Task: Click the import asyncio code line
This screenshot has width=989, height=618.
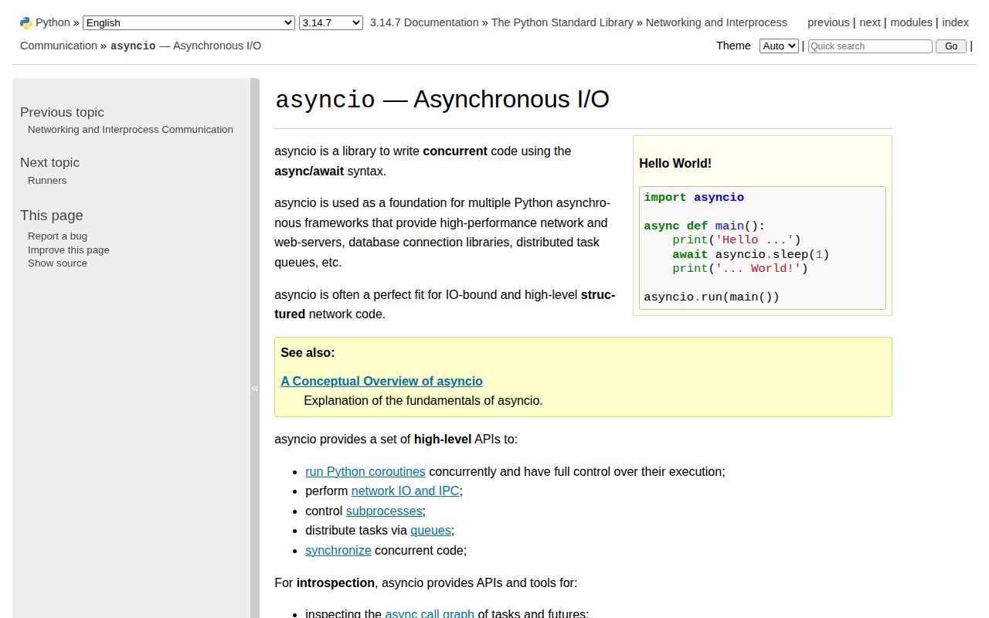Action: pos(694,198)
